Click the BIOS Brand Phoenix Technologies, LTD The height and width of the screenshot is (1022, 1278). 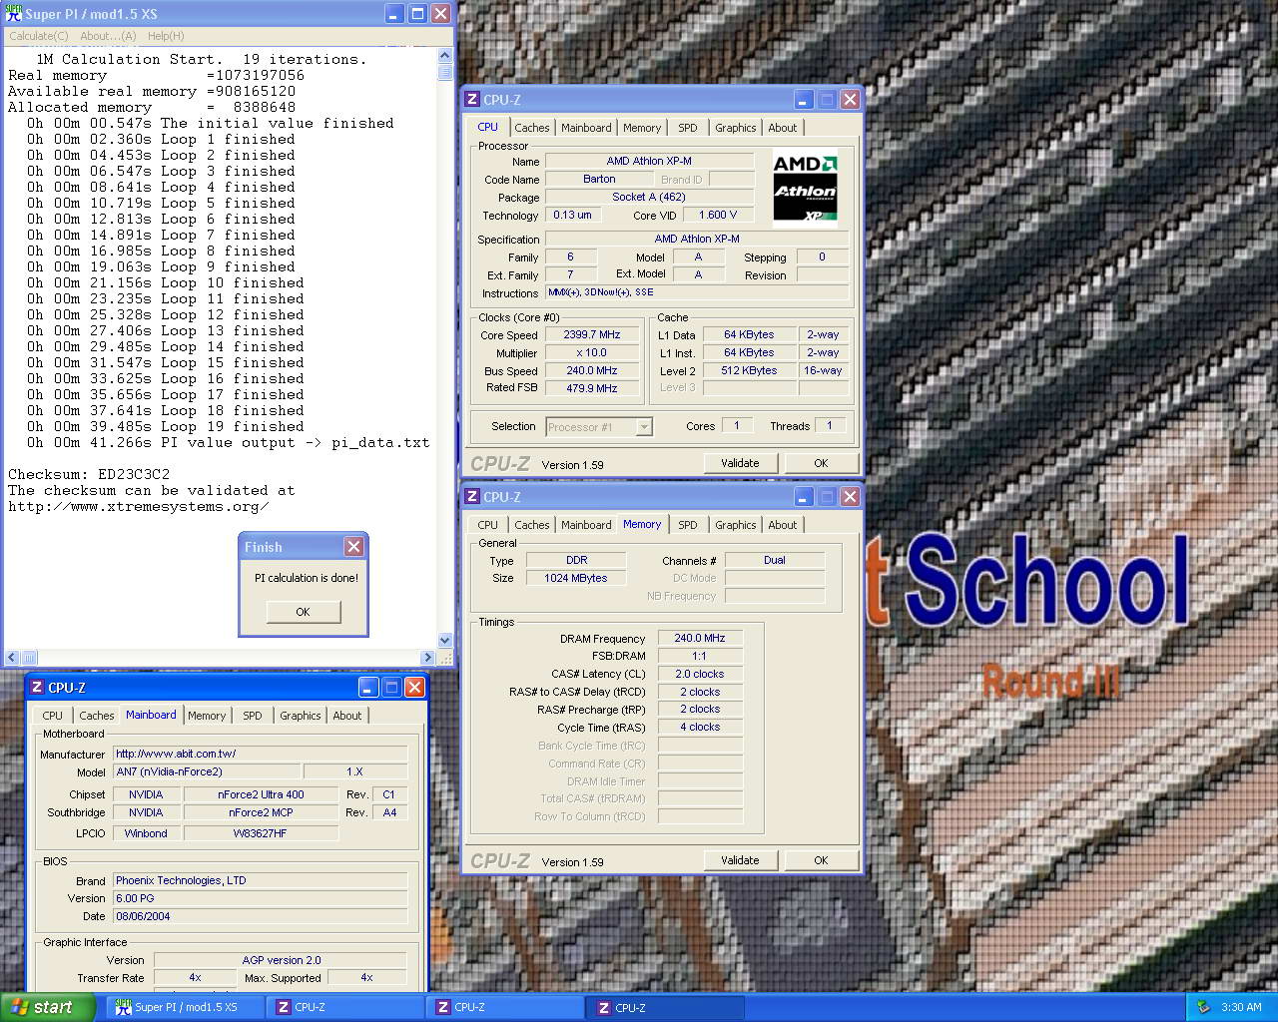(x=260, y=881)
